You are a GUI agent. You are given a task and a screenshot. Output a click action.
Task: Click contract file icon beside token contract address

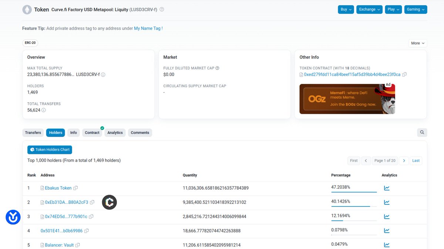[301, 75]
